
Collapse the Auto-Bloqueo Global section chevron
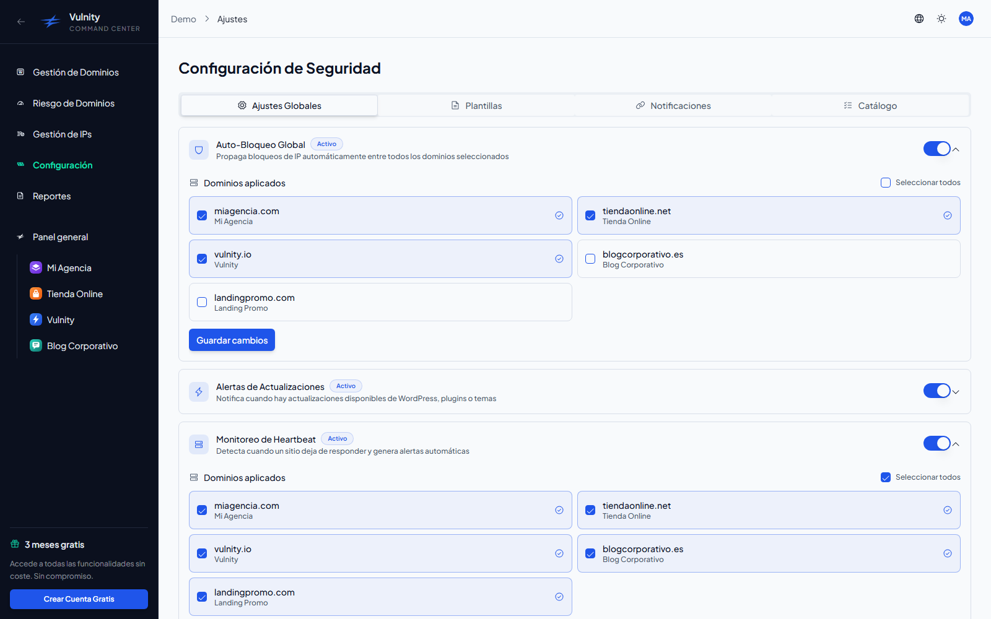956,149
